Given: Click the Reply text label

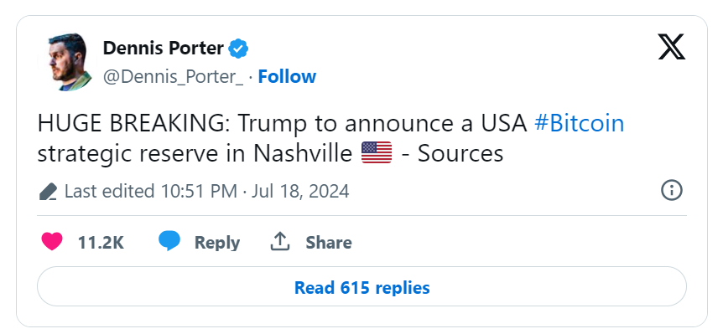Looking at the screenshot, I should (x=216, y=243).
